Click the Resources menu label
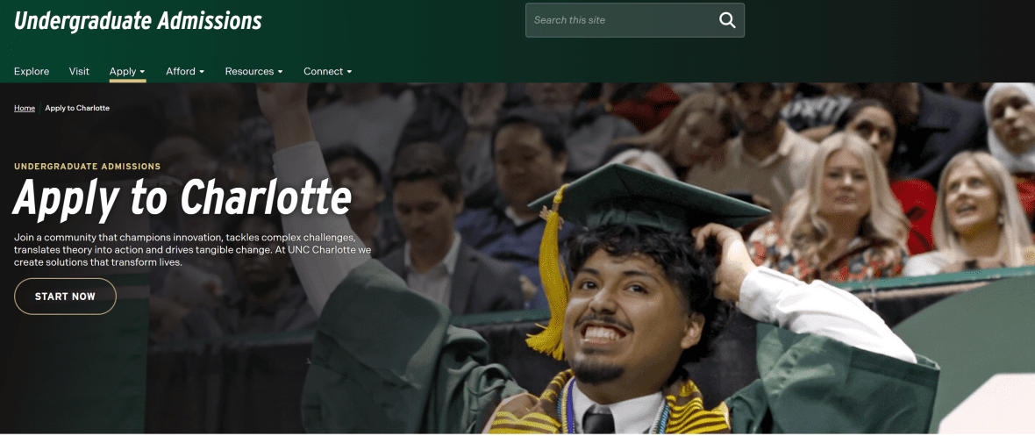This screenshot has width=1035, height=436. (x=249, y=71)
